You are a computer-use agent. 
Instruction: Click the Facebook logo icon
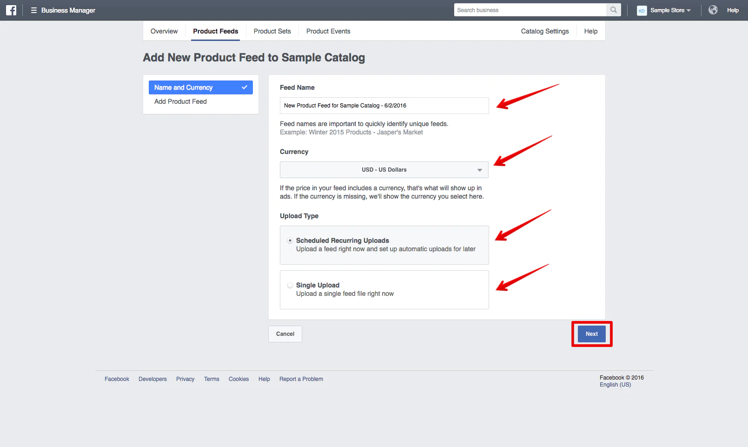click(11, 10)
